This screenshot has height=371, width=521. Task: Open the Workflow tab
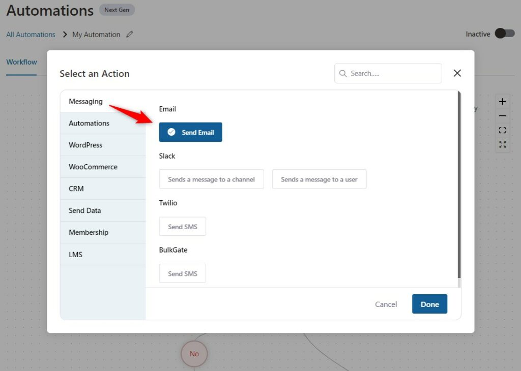coord(21,62)
